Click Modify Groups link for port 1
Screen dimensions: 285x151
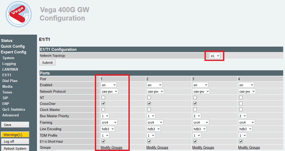(x=111, y=147)
